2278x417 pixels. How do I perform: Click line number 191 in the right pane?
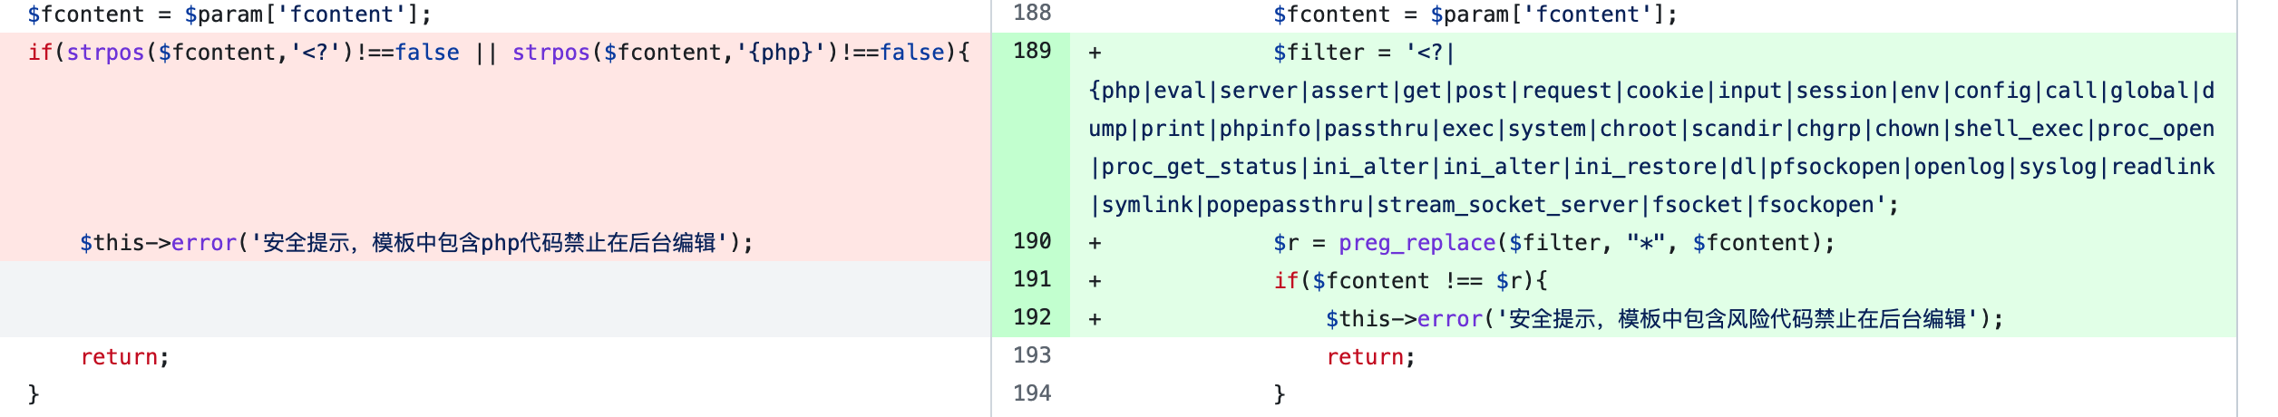(x=1032, y=279)
